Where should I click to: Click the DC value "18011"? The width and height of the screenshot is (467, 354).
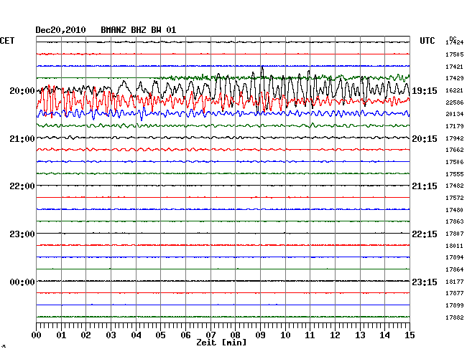tap(455, 246)
